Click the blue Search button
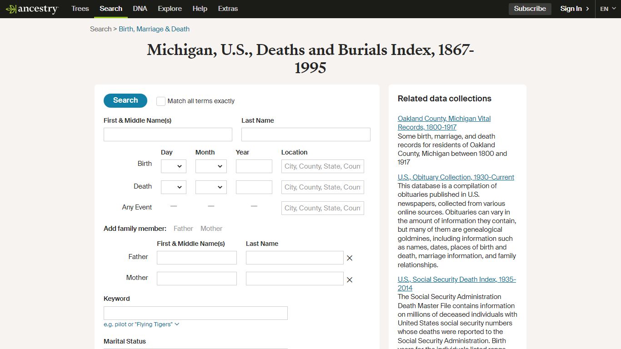The width and height of the screenshot is (621, 349). pyautogui.click(x=125, y=100)
